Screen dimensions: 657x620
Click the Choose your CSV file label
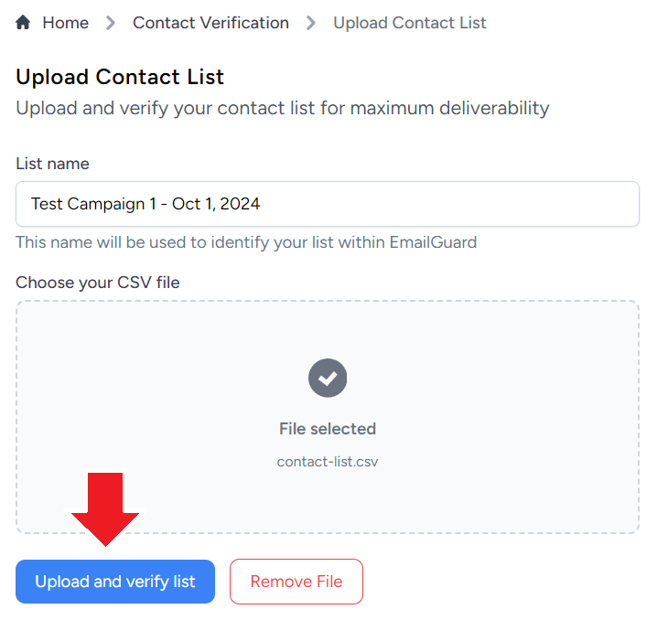click(98, 283)
